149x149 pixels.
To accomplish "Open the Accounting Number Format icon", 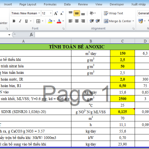I will pos(141,21).
